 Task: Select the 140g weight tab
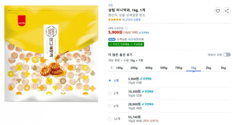click(119, 68)
